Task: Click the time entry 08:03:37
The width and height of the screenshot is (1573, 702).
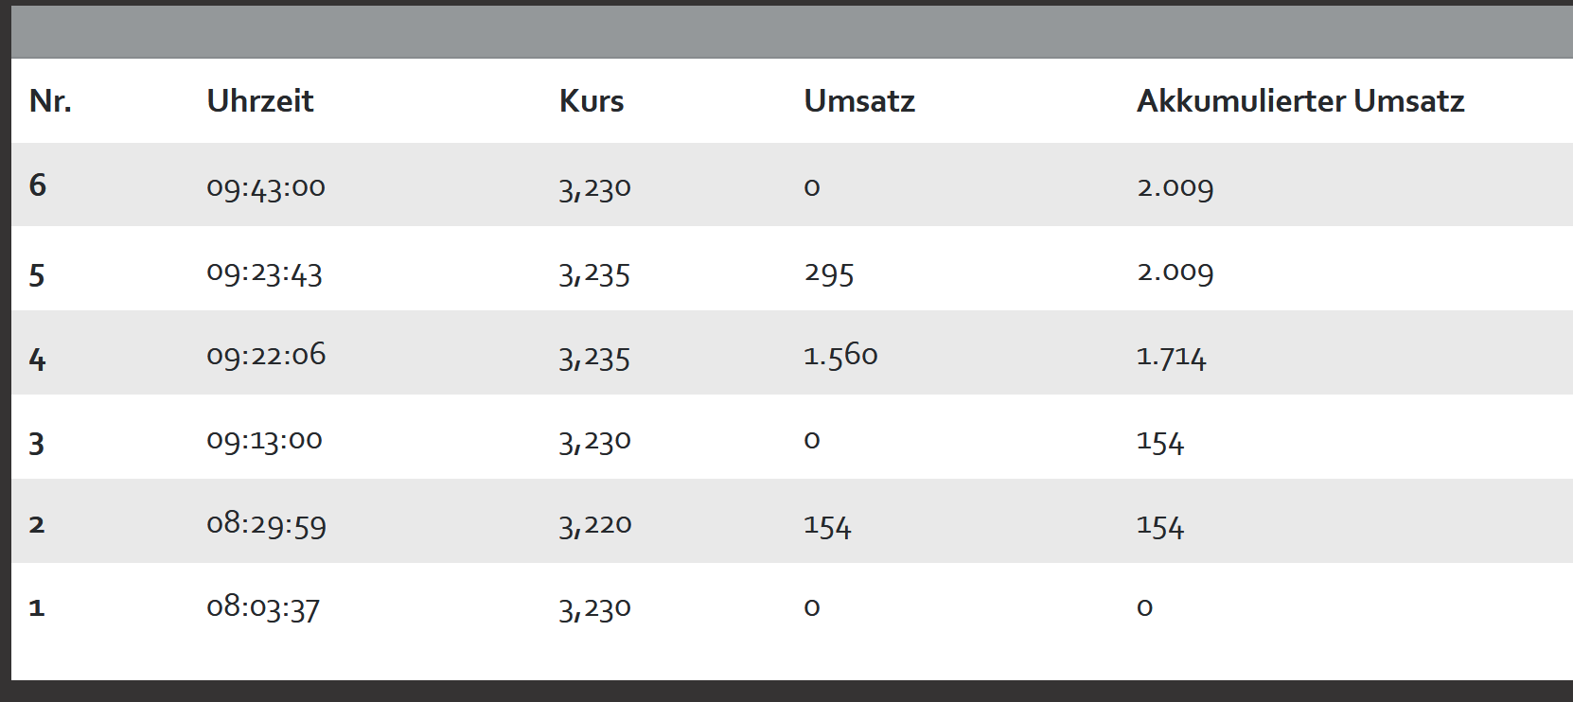Action: (263, 607)
